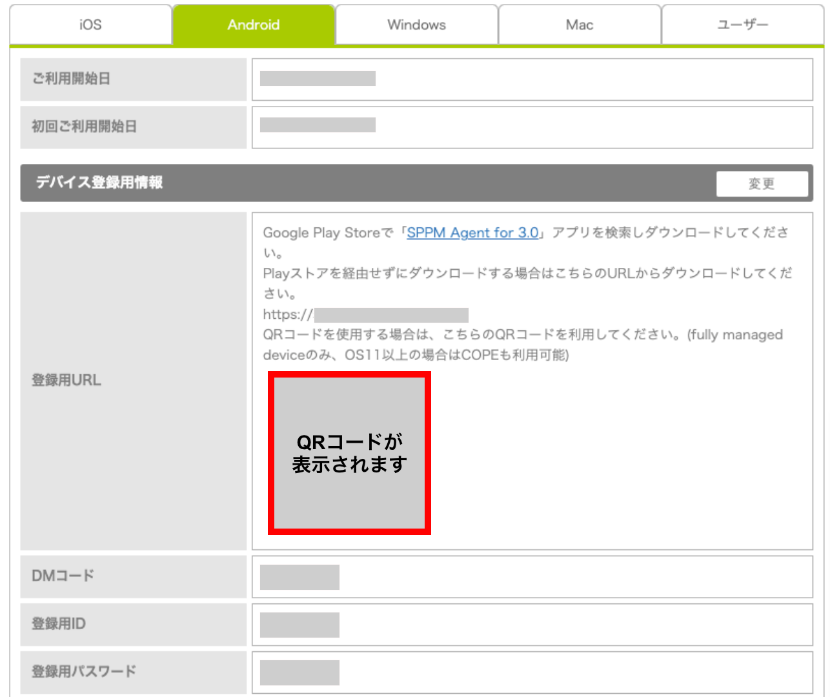The height and width of the screenshot is (697, 830).
Task: Click the 変更 button
Action: [x=762, y=184]
